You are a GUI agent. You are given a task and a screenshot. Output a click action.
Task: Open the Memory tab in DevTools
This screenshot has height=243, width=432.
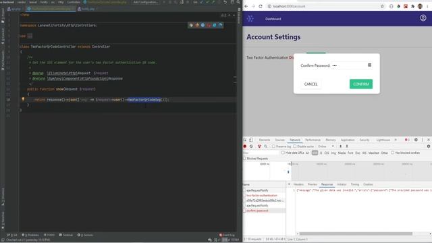pyautogui.click(x=331, y=140)
